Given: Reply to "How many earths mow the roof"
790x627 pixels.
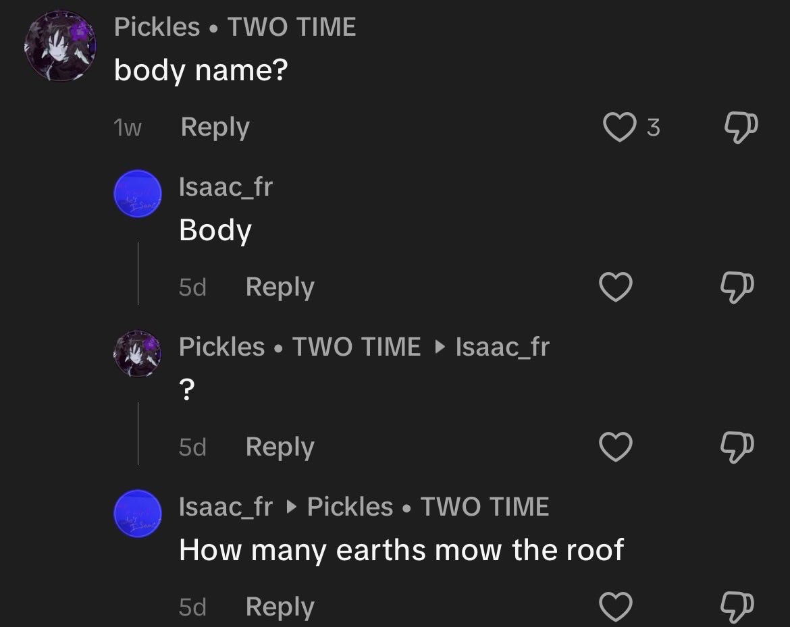Looking at the screenshot, I should coord(280,607).
